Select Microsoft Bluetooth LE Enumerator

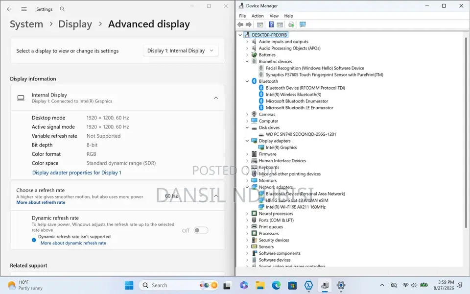(x=300, y=108)
